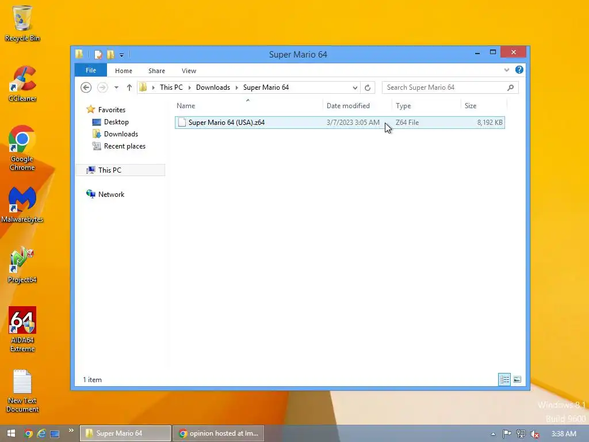The height and width of the screenshot is (442, 589).
Task: Select Network in the navigation pane
Action: click(111, 195)
